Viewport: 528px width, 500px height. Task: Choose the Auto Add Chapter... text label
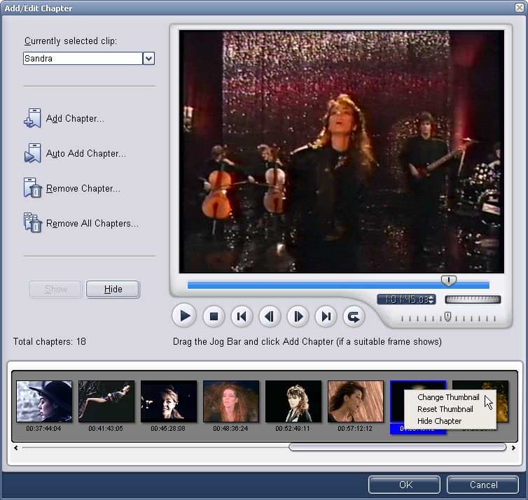click(x=86, y=153)
